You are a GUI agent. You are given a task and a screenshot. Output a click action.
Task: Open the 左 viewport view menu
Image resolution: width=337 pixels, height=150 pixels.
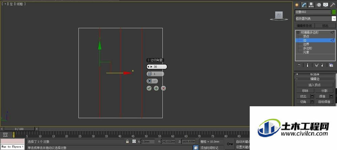click(x=11, y=4)
